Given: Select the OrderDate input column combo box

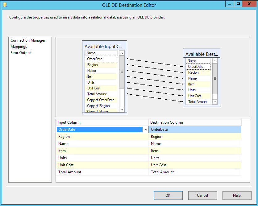Looking at the screenshot, I should (102, 130).
